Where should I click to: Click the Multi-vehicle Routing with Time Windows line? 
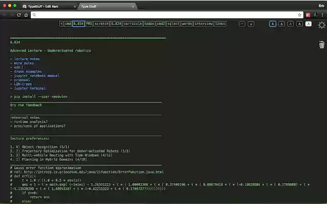coord(61,155)
